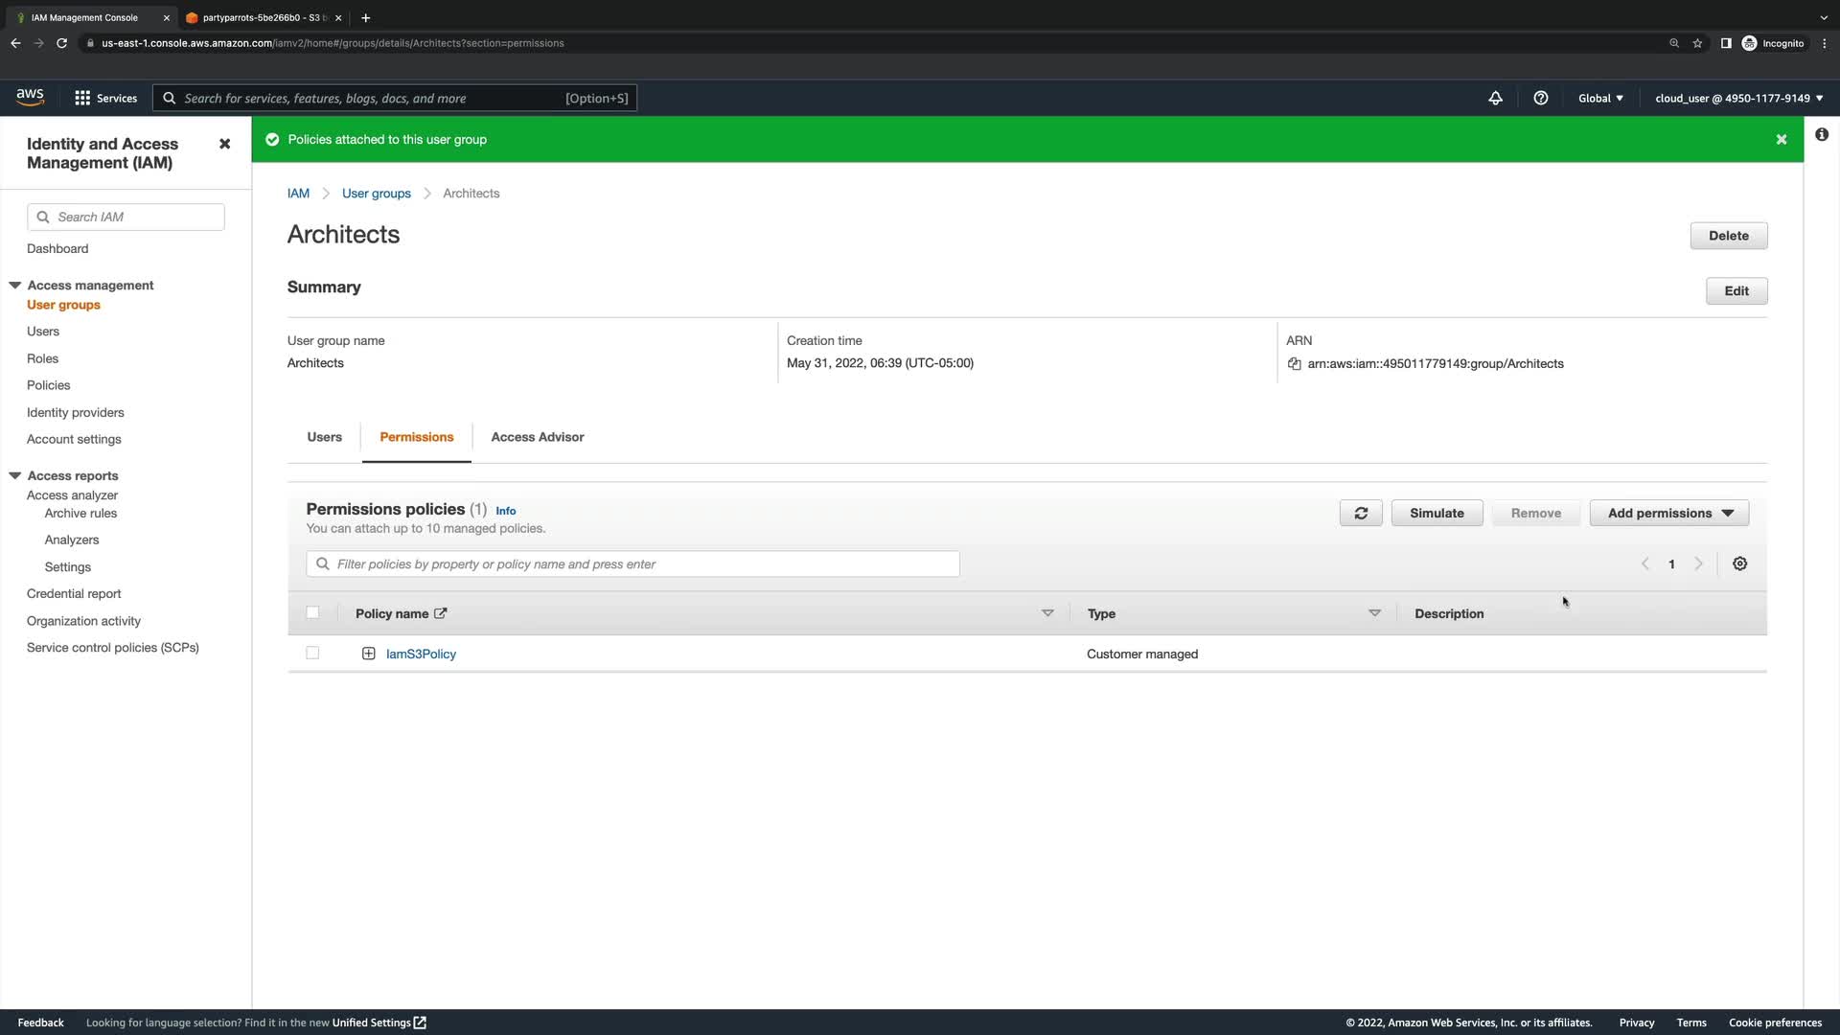
Task: Close the IAM navigation sidebar
Action: click(224, 144)
